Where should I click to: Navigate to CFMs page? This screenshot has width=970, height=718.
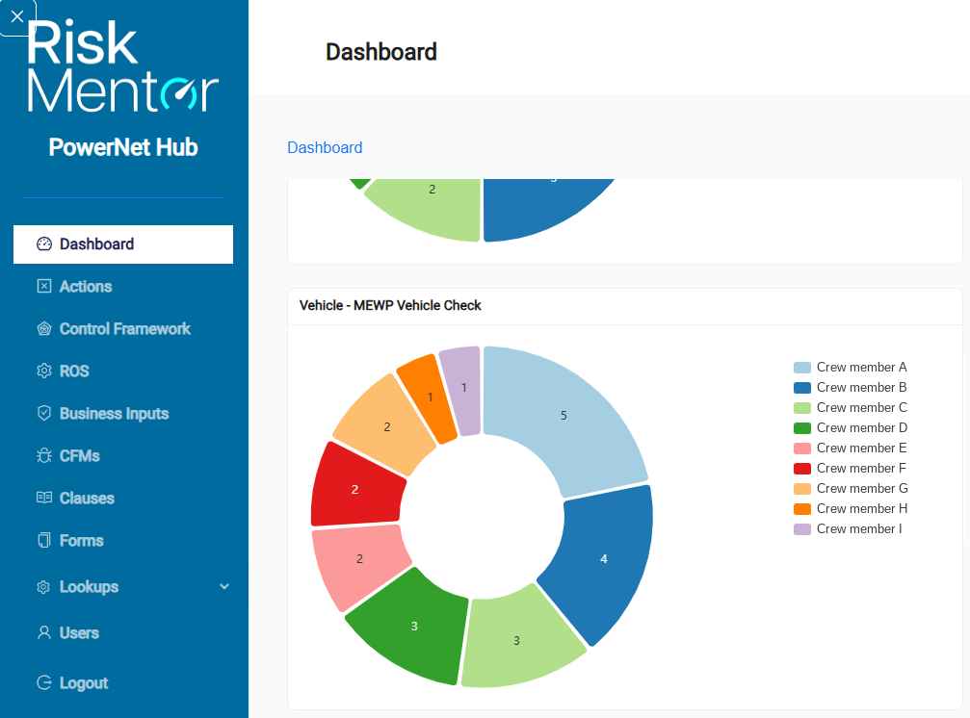[x=80, y=455]
